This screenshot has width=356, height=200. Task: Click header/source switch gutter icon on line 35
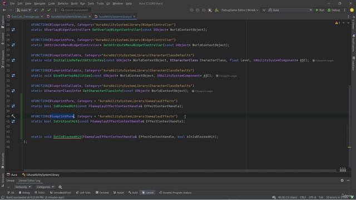tap(13, 91)
